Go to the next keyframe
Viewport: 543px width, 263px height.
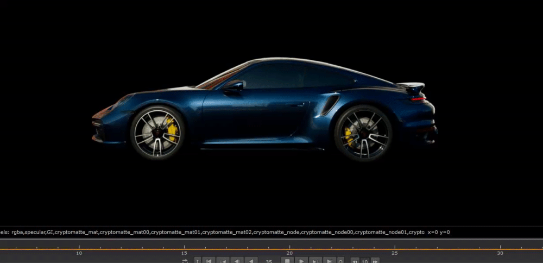[x=315, y=260]
